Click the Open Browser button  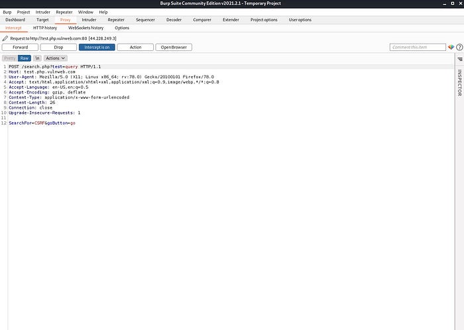pyautogui.click(x=174, y=47)
